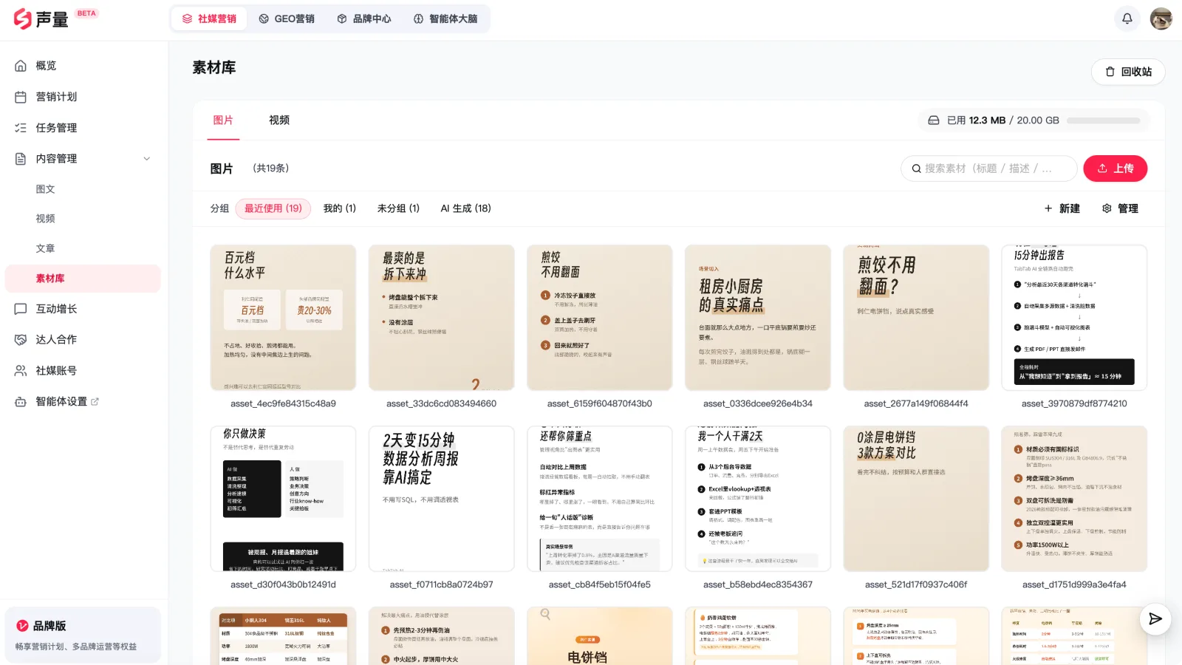Image resolution: width=1182 pixels, height=665 pixels.
Task: Switch to GEO营销 top tab
Action: click(287, 18)
